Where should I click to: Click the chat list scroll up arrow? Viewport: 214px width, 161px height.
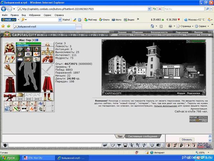(x=210, y=136)
